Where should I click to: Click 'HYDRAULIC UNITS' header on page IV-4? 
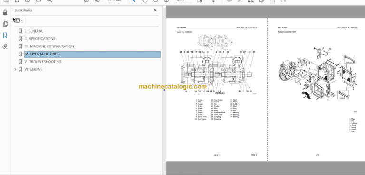[x=347, y=28]
